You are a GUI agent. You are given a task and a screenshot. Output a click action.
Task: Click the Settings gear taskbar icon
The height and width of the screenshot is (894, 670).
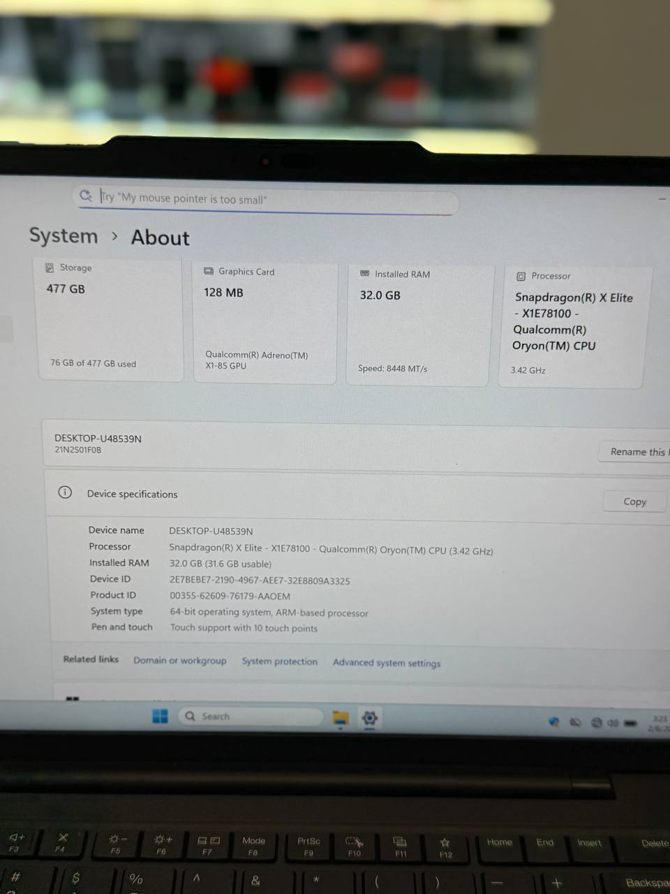370,718
